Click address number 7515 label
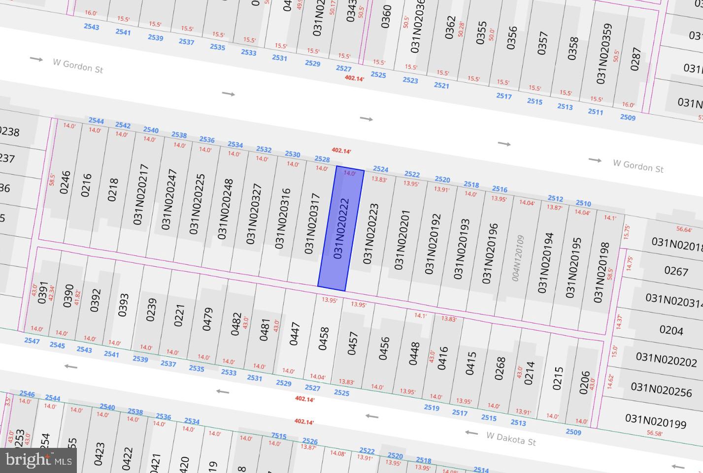This screenshot has height=473, width=703. (x=278, y=436)
